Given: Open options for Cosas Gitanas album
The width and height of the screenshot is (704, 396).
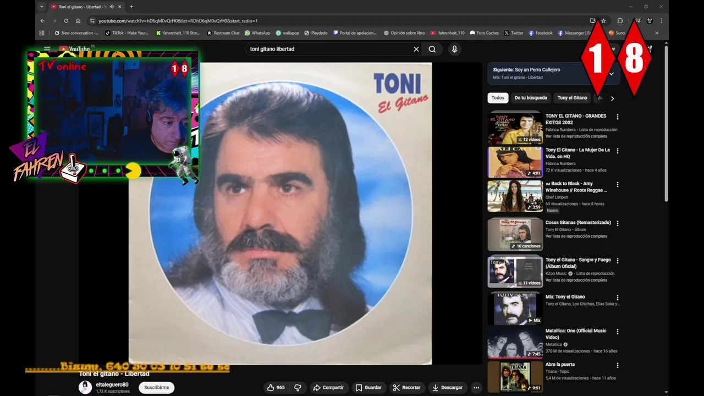Looking at the screenshot, I should (x=618, y=223).
